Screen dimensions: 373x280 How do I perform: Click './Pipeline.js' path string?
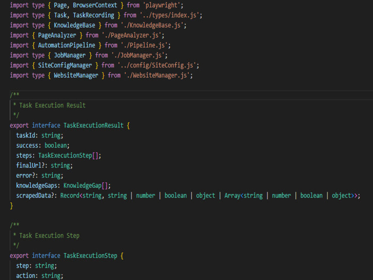pos(144,45)
